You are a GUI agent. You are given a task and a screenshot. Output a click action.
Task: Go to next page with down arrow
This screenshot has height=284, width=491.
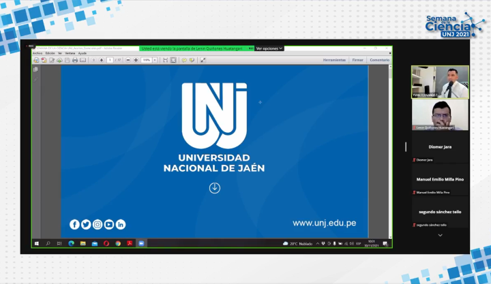click(x=101, y=60)
